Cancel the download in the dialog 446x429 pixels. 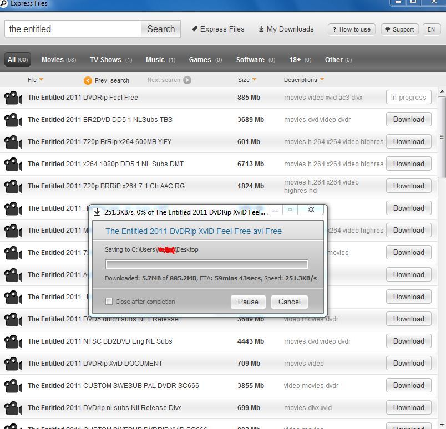click(290, 302)
